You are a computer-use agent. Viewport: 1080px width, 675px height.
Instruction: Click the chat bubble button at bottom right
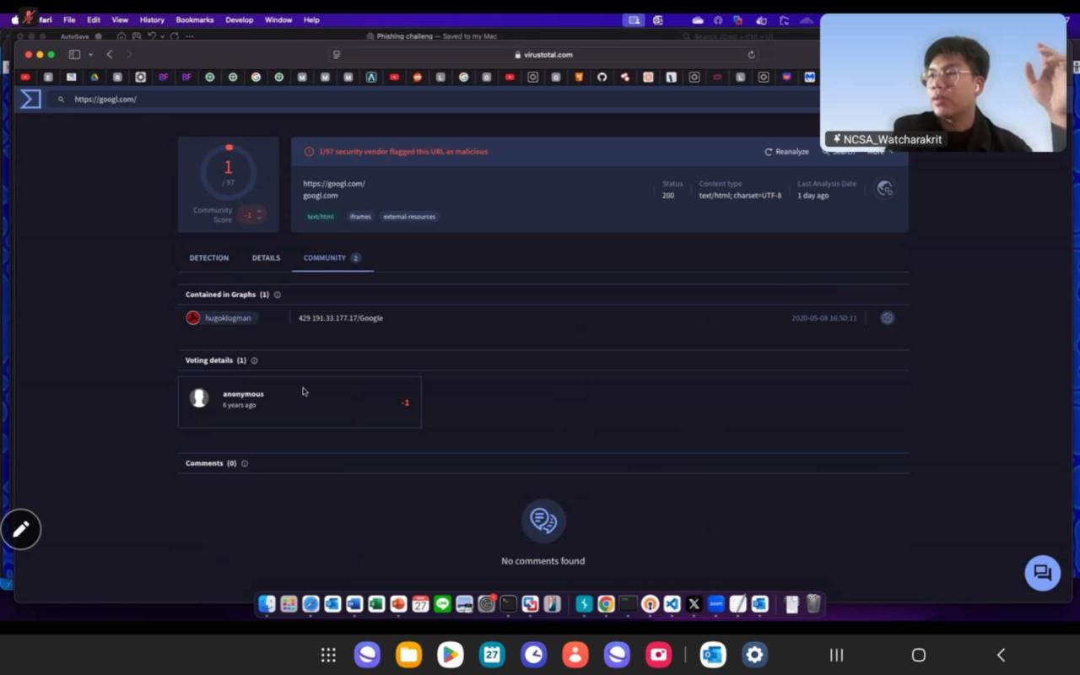pyautogui.click(x=1042, y=574)
